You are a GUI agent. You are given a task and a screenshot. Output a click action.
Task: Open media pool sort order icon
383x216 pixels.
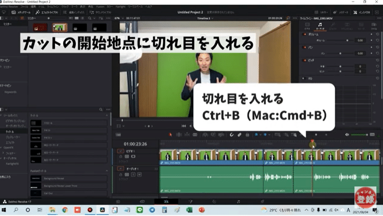point(100,18)
